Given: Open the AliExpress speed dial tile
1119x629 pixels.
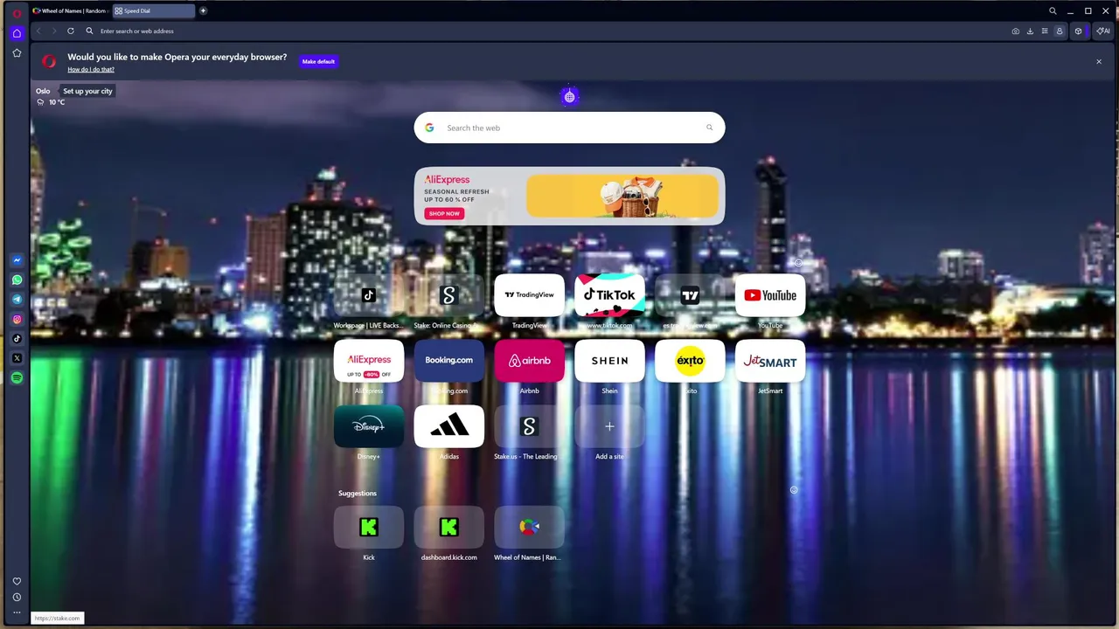Looking at the screenshot, I should click(x=368, y=361).
